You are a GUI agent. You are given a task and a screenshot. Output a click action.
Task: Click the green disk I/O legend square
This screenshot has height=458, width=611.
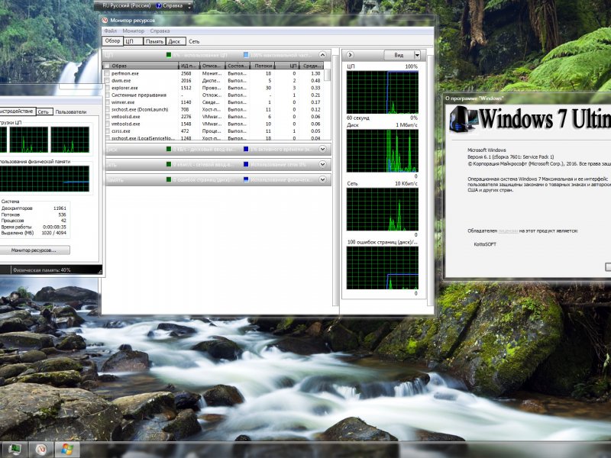[x=169, y=149]
